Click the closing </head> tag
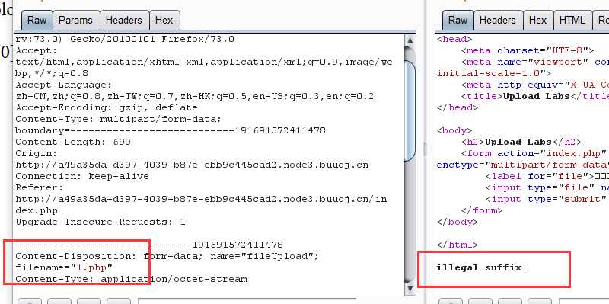Image resolution: width=609 pixels, height=304 pixels. tap(458, 107)
